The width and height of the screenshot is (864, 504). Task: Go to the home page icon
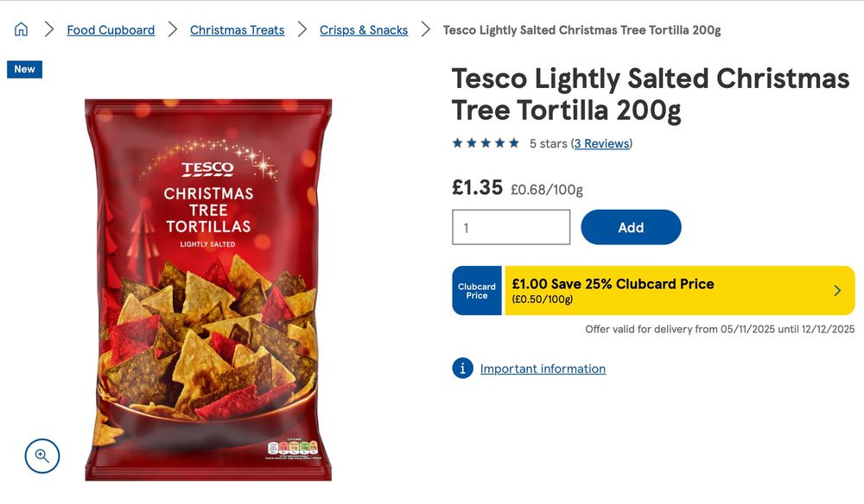coord(21,29)
